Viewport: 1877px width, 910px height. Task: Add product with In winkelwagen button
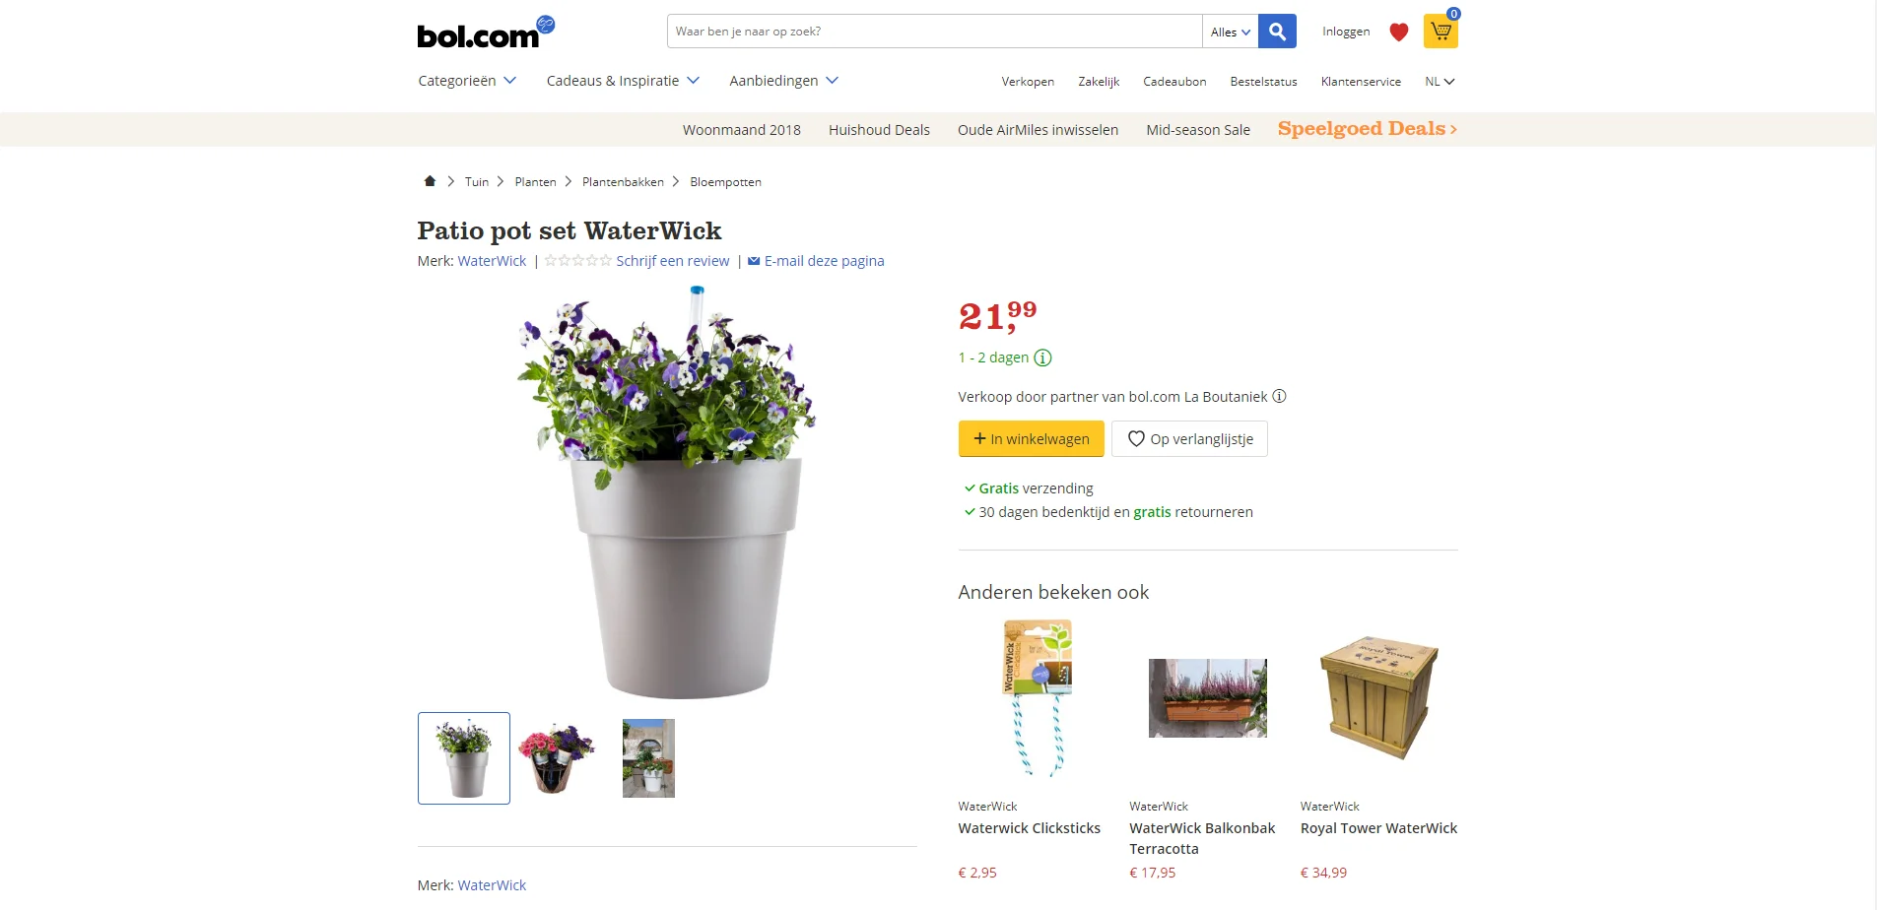(1031, 439)
